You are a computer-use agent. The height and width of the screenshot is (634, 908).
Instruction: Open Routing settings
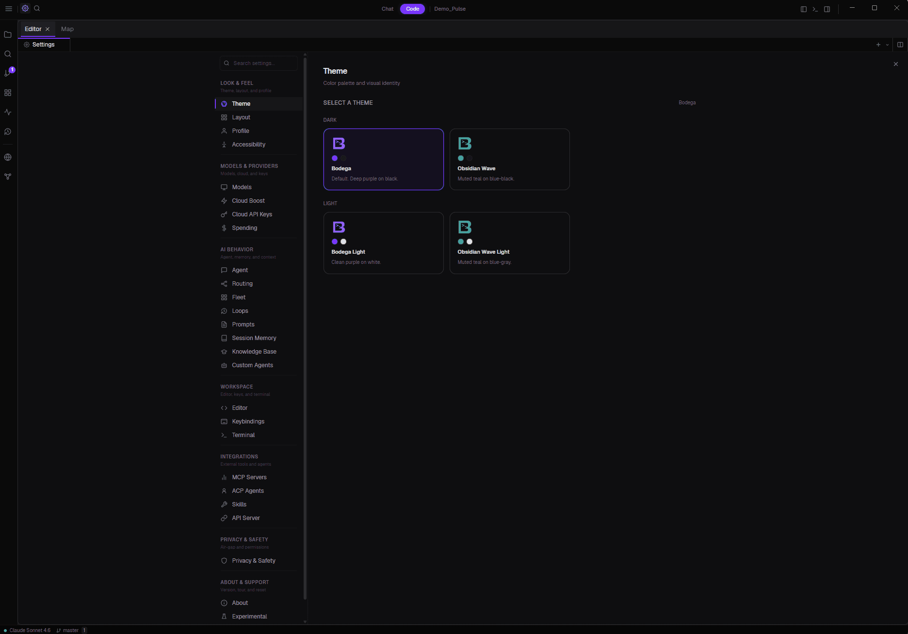coord(259,284)
